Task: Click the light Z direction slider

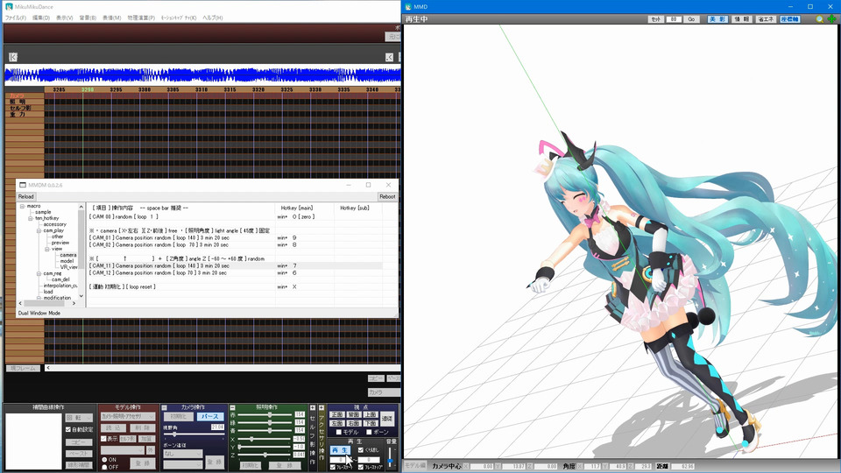Action: coord(265,455)
